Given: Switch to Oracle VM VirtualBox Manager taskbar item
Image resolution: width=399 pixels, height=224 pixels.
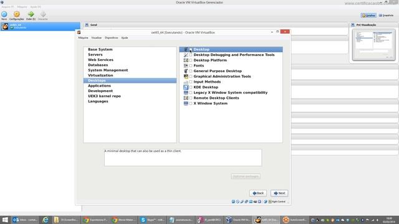Looking at the screenshot, I should (238, 220).
